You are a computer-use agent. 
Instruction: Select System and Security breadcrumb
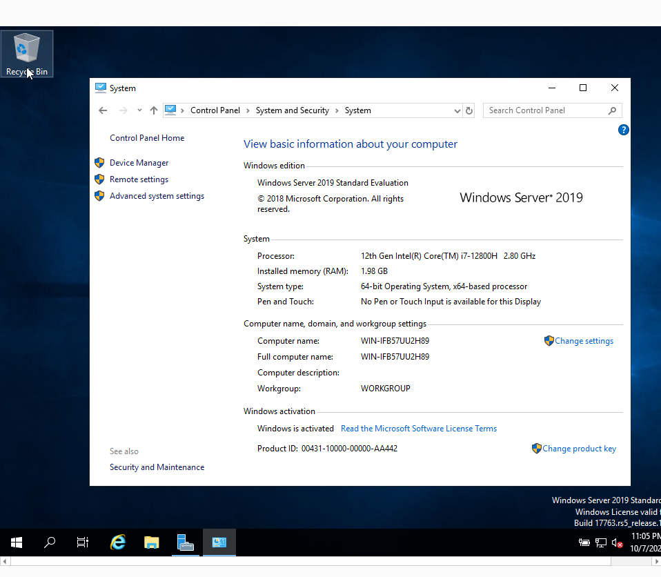(x=292, y=110)
